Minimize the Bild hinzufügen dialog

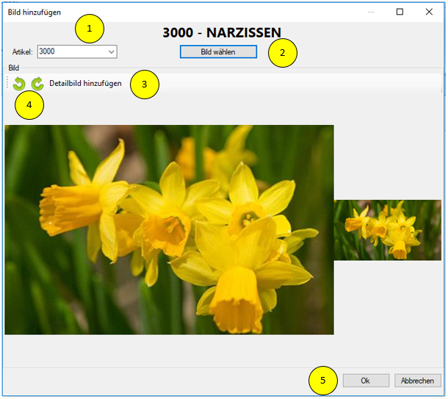(372, 12)
